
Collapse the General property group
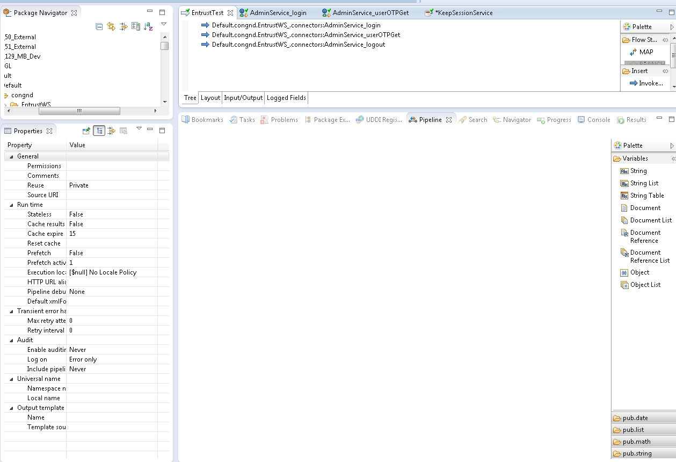(12, 156)
